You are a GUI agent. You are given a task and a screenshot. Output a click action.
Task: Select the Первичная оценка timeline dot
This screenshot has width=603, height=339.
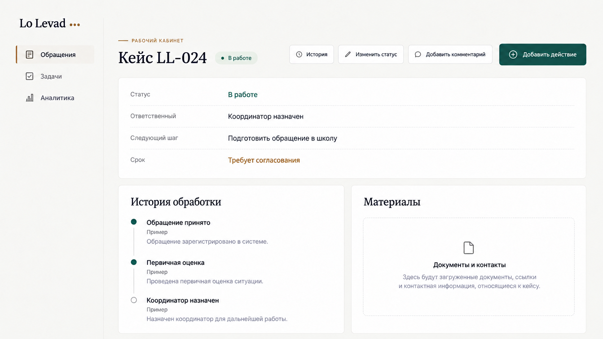(x=134, y=262)
